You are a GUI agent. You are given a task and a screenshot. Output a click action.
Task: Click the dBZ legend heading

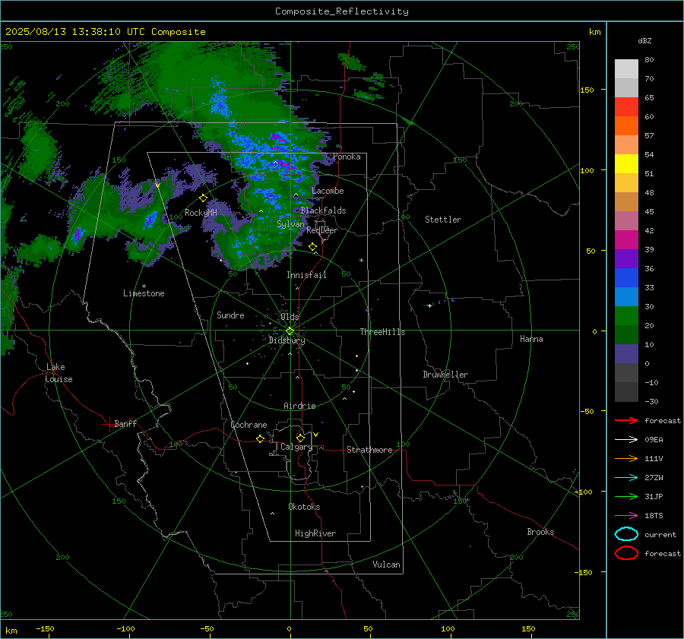(644, 40)
